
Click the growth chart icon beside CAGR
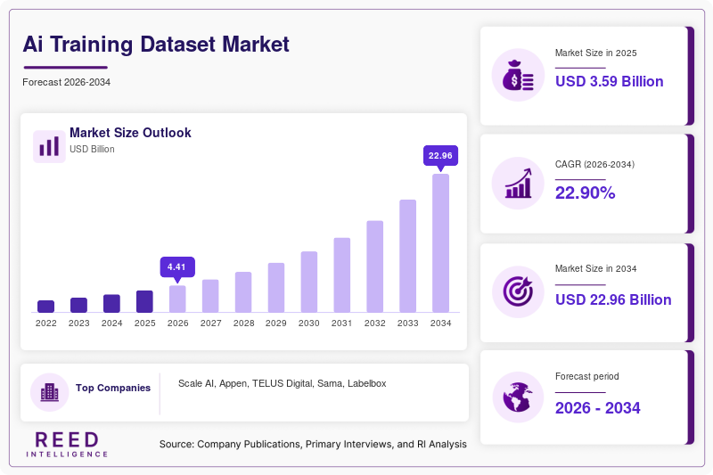pos(519,184)
